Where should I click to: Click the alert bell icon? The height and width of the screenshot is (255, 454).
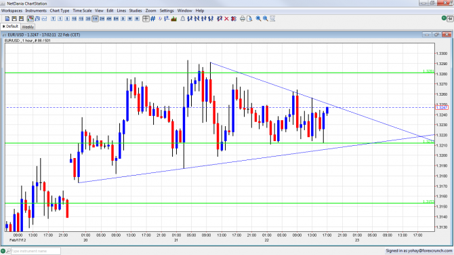[183, 19]
